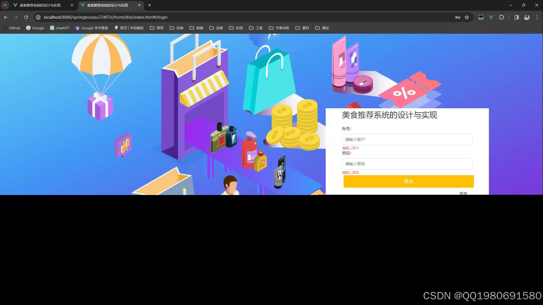Click the 请输入账户 account input field
Image resolution: width=543 pixels, height=305 pixels.
tap(407, 139)
